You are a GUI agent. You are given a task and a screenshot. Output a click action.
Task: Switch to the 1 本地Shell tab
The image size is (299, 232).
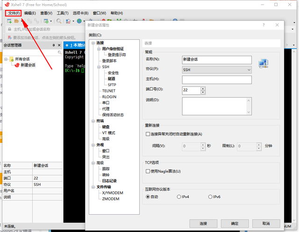pyautogui.click(x=75, y=45)
